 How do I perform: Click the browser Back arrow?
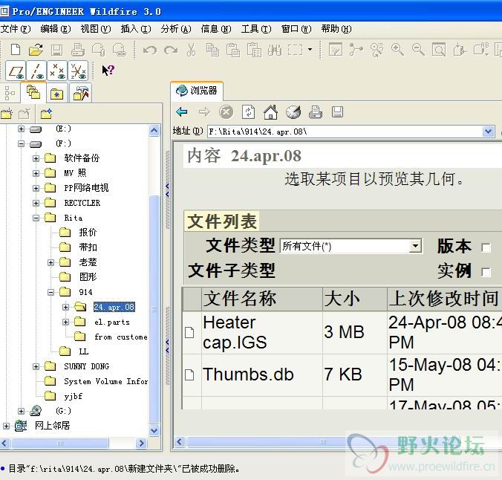pyautogui.click(x=182, y=112)
